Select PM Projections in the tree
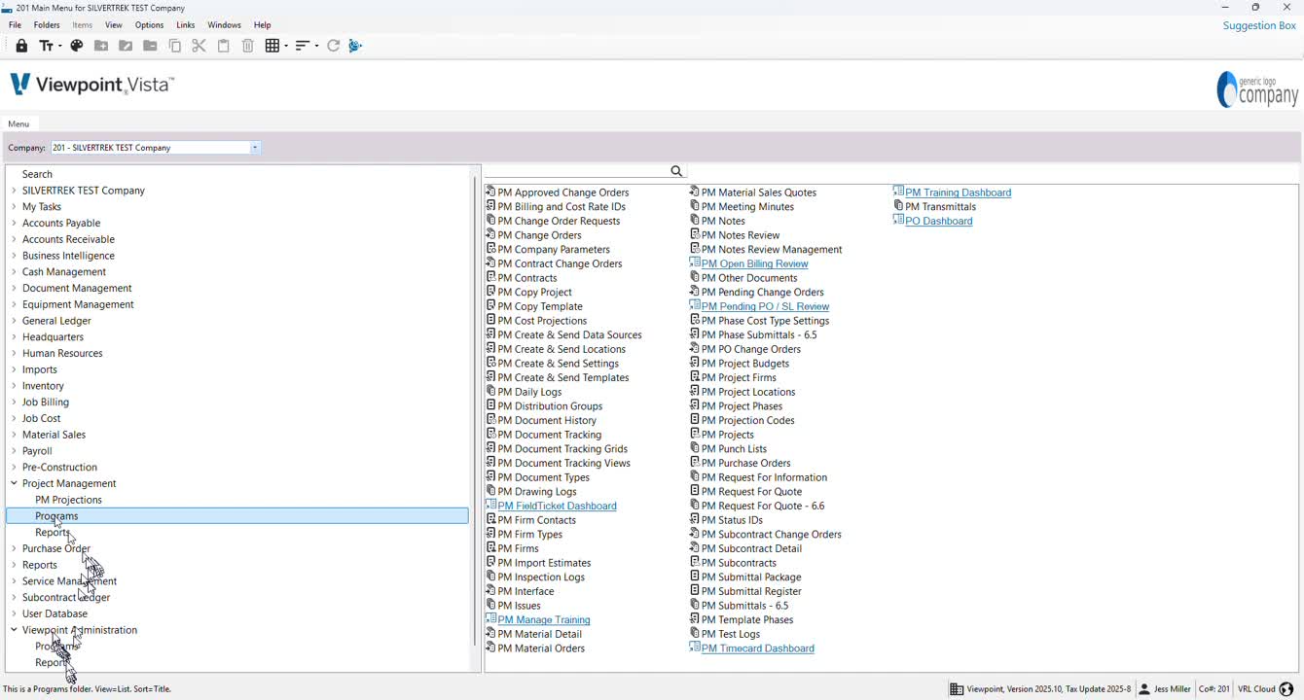The width and height of the screenshot is (1304, 700). click(x=68, y=500)
